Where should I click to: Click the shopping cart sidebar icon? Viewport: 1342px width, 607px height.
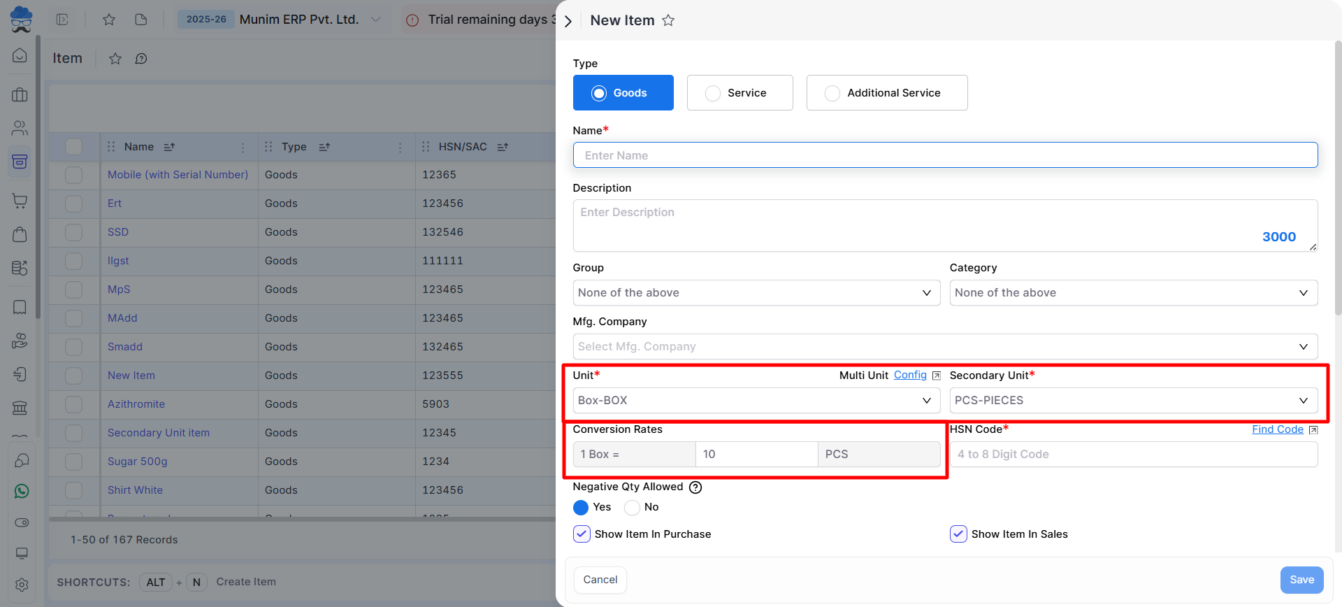(20, 201)
